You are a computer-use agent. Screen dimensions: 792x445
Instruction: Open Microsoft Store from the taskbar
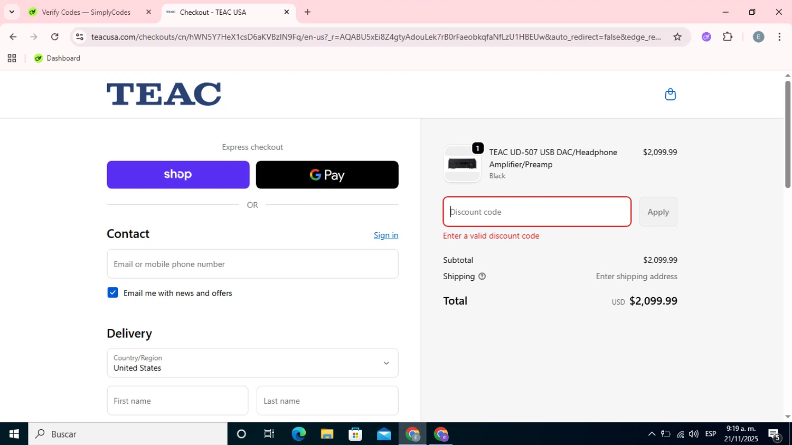355,434
